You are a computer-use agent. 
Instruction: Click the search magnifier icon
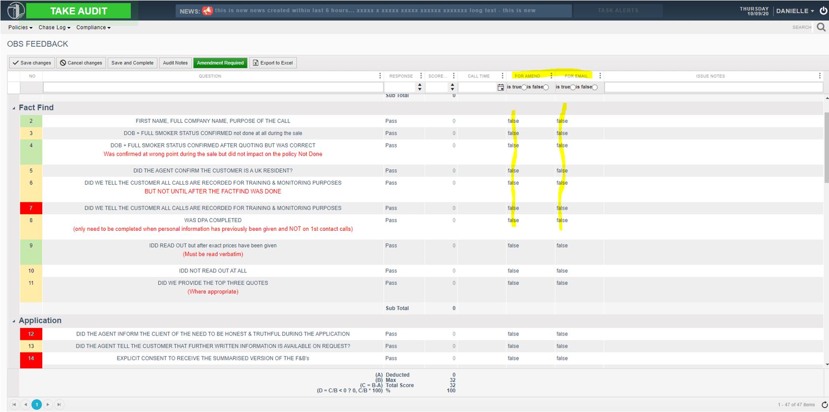(x=821, y=27)
